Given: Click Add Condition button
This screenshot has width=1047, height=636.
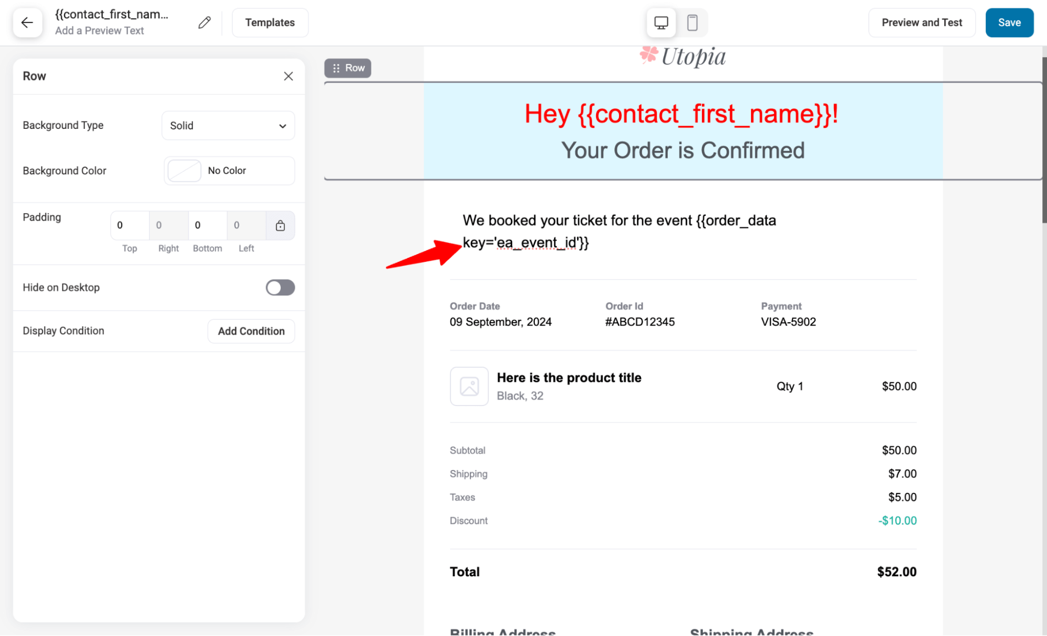Looking at the screenshot, I should (x=251, y=331).
